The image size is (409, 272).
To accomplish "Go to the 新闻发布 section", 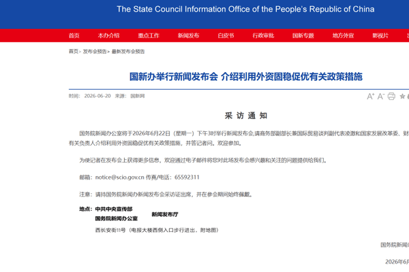I will pyautogui.click(x=188, y=35).
